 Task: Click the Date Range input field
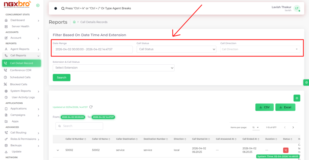click(93, 49)
